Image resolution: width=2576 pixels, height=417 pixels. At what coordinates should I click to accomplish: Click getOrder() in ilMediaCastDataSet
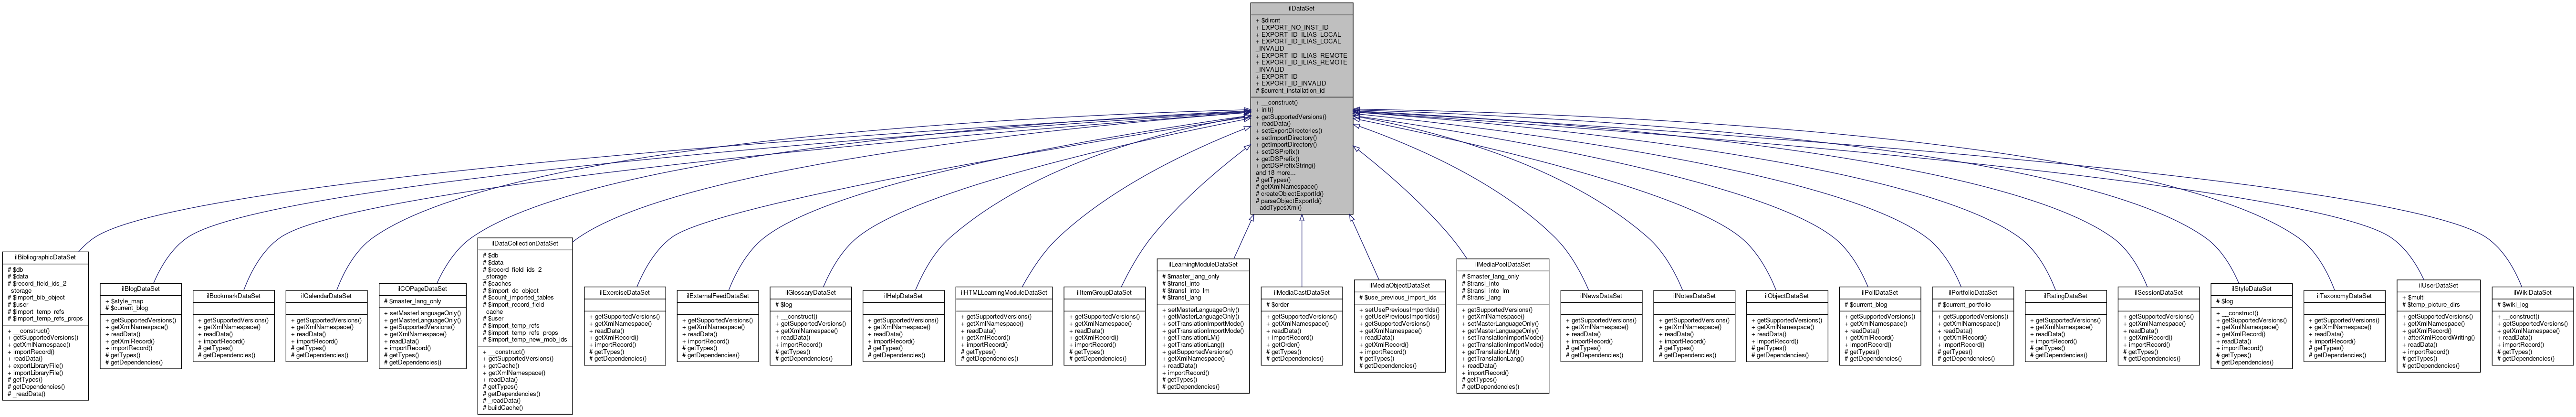pos(1284,345)
